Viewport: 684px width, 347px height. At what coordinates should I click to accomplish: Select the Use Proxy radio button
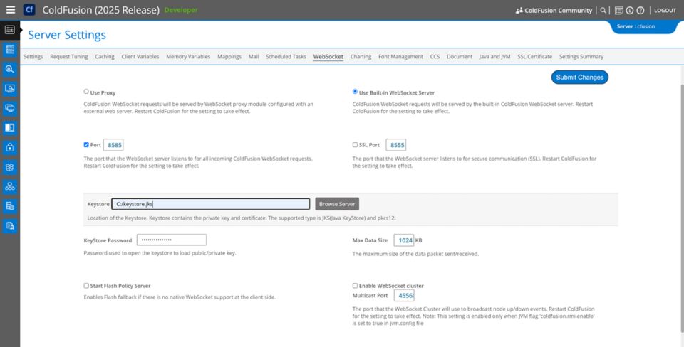pos(86,92)
